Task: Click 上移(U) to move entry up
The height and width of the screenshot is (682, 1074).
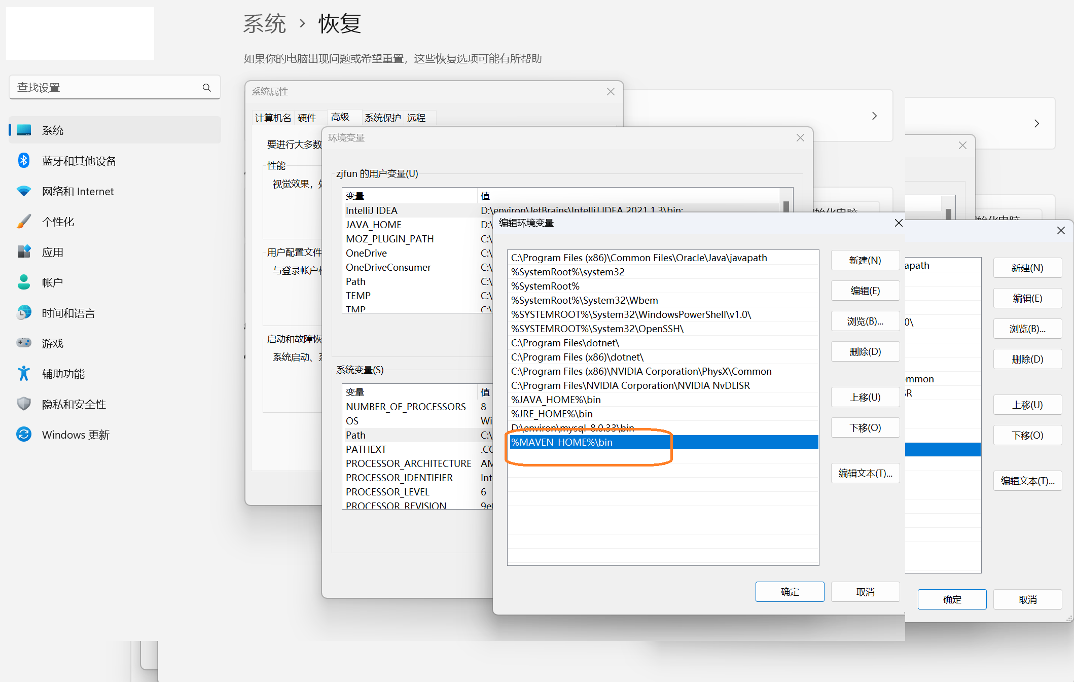Action: (865, 397)
